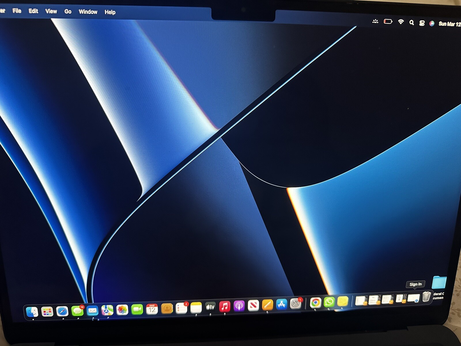
Task: Open the Trash in the Dock
Action: (426, 296)
